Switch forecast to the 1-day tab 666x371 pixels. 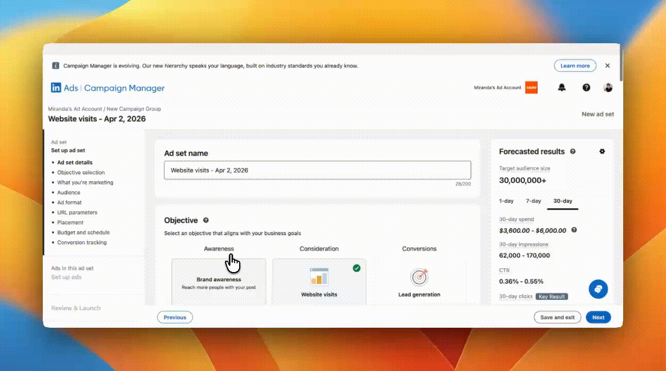tap(506, 201)
